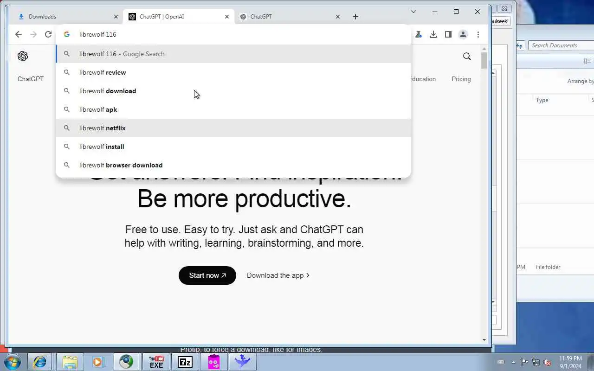Click the page vertical scrollbar thumb
Screen dimensions: 594x371
[x=484, y=60]
